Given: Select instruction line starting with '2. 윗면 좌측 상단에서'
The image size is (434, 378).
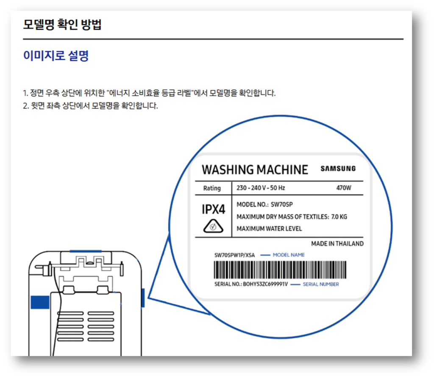Looking at the screenshot, I should coord(90,106).
